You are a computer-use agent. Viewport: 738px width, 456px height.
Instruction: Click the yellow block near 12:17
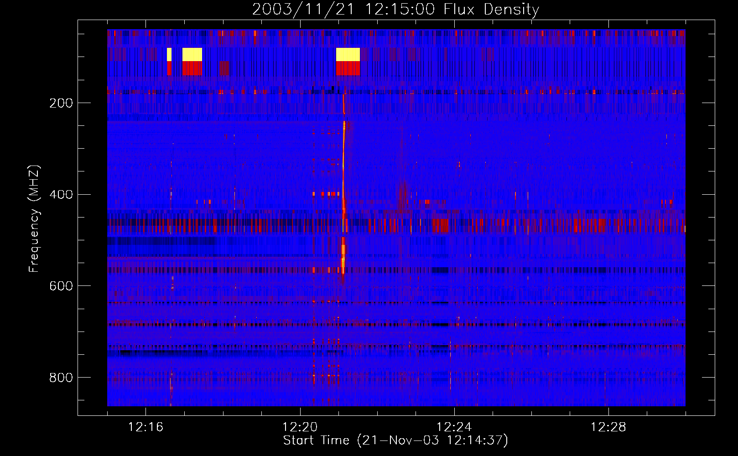tap(192, 54)
